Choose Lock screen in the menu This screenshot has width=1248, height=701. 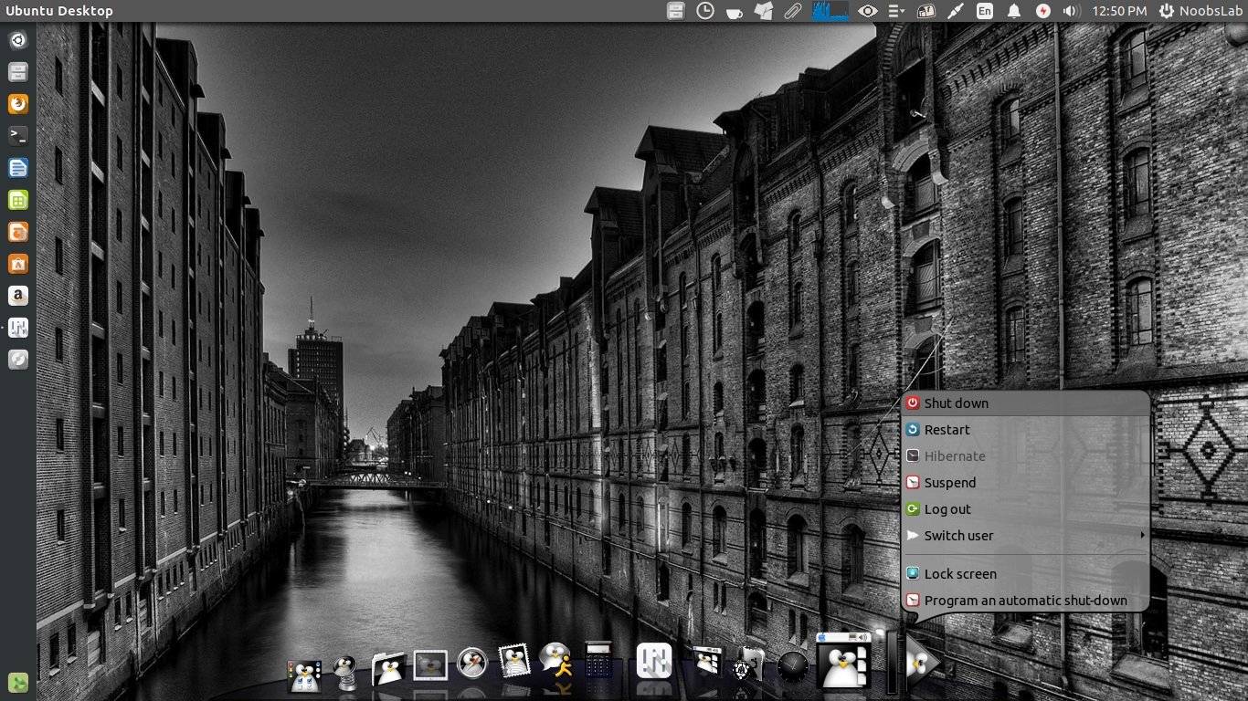click(959, 574)
